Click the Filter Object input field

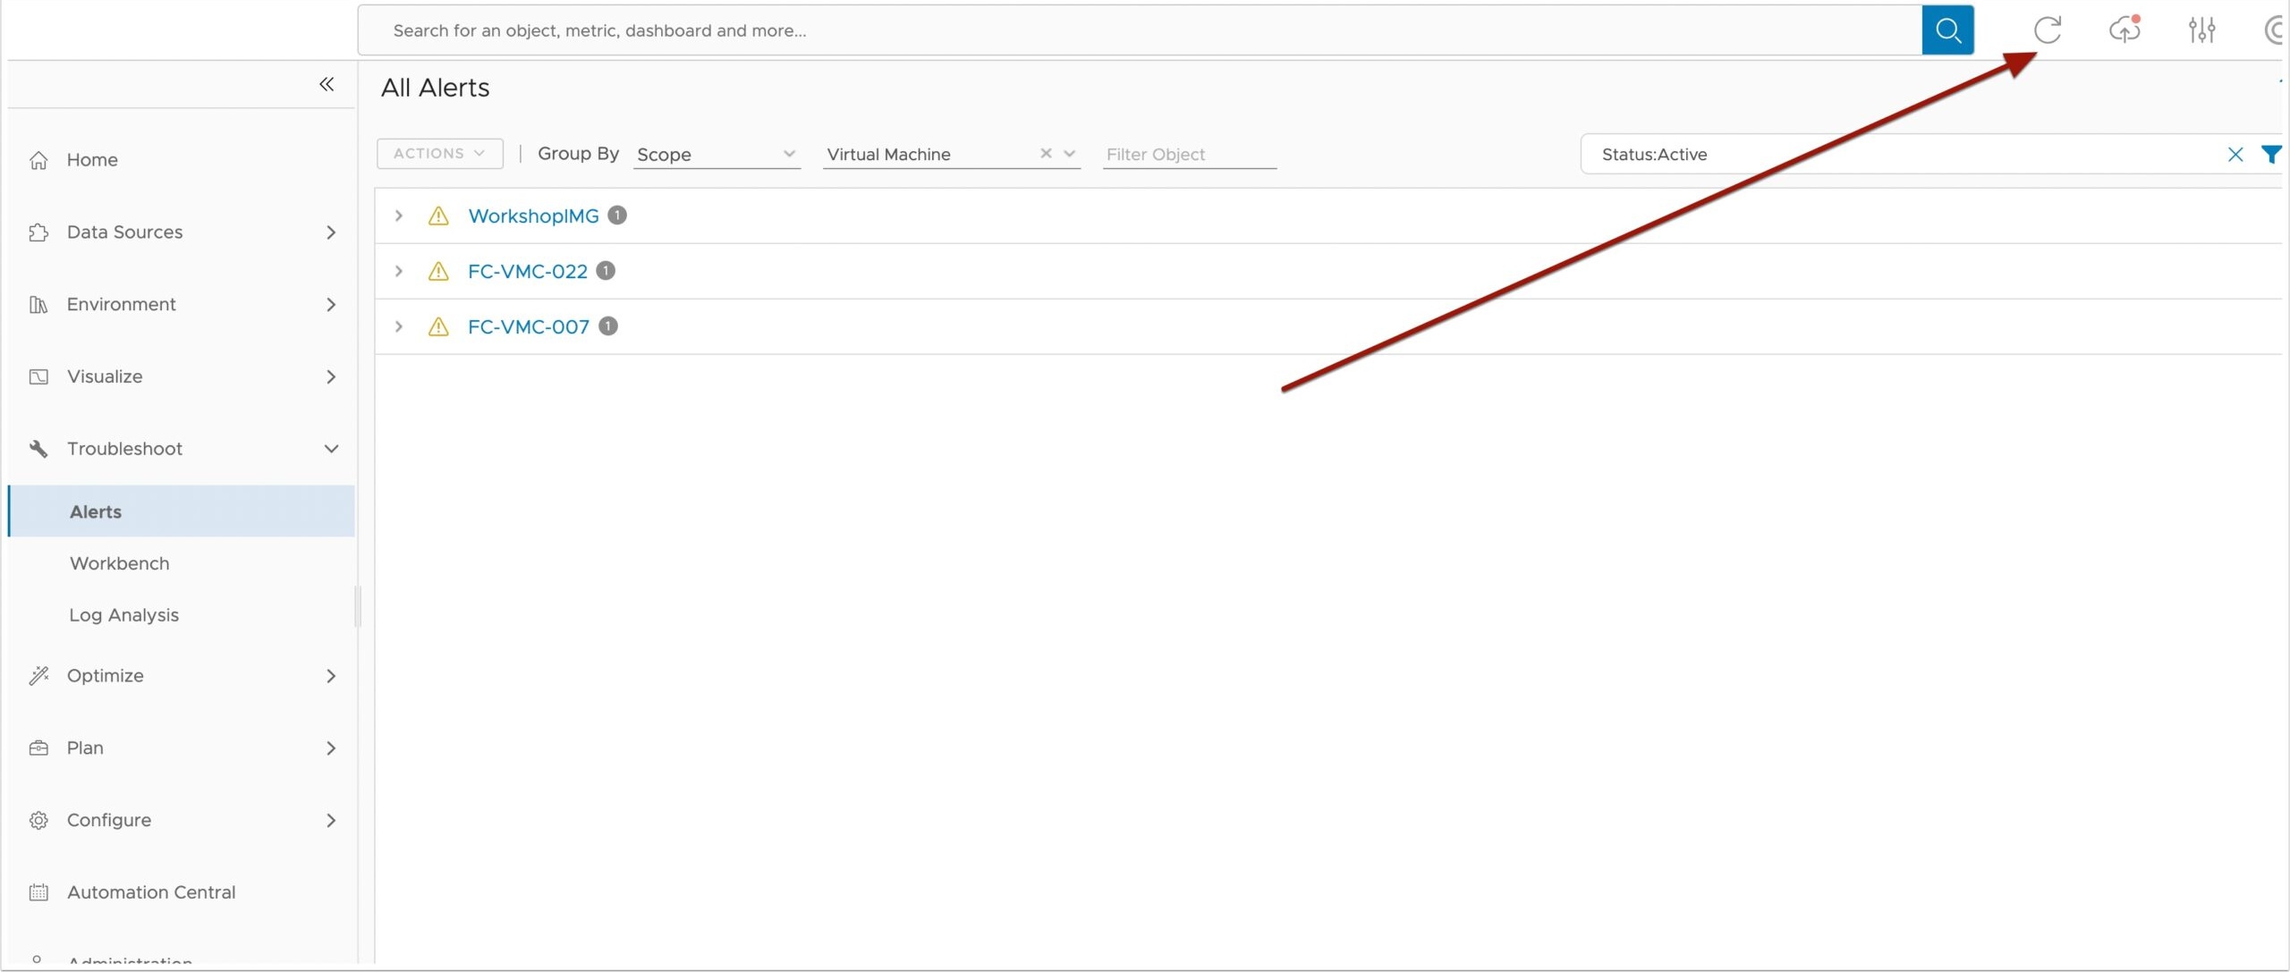pos(1189,155)
